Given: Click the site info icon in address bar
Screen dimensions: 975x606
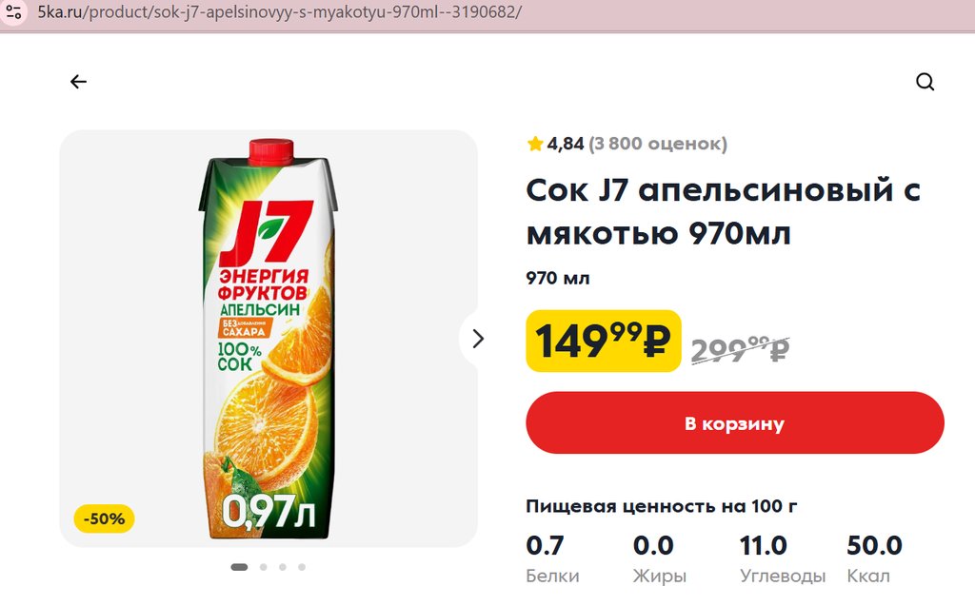Looking at the screenshot, I should pyautogui.click(x=12, y=13).
